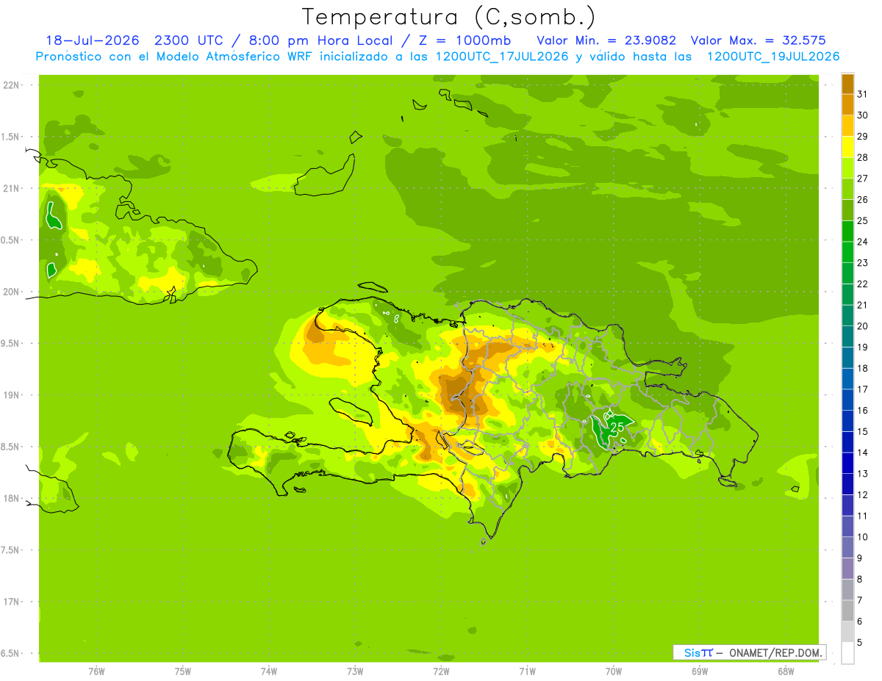Click the latitude axis label "17N"
Screen dimensions: 882x681
click(x=11, y=602)
